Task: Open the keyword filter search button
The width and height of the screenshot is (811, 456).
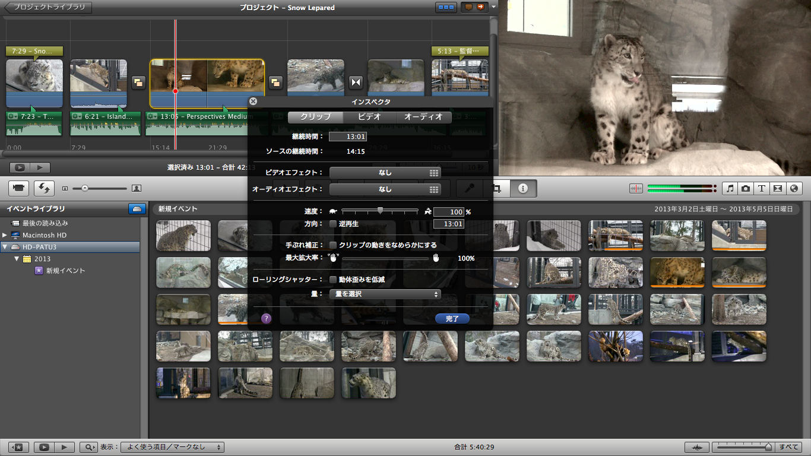Action: click(x=88, y=447)
